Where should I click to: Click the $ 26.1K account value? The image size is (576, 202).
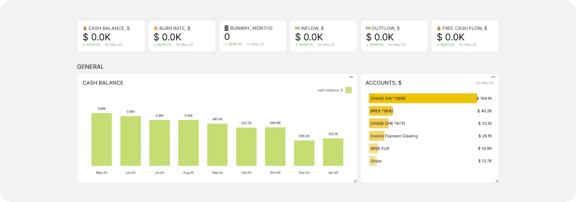pyautogui.click(x=485, y=136)
